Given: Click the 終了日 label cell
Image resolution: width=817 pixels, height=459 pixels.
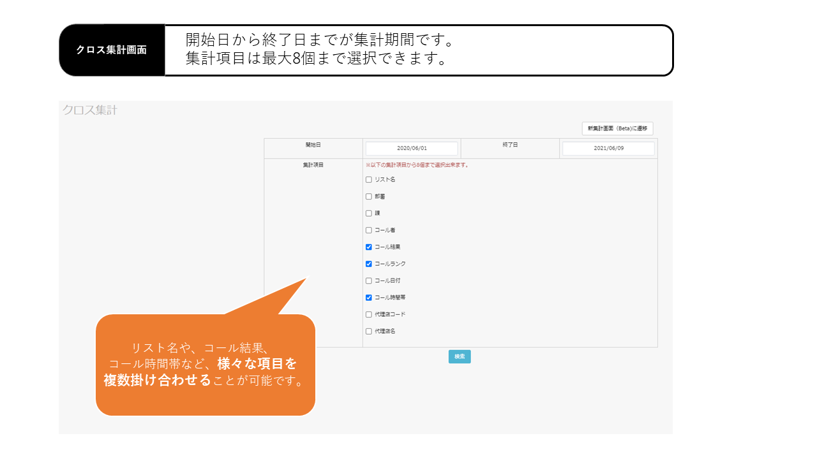Looking at the screenshot, I should pyautogui.click(x=510, y=148).
